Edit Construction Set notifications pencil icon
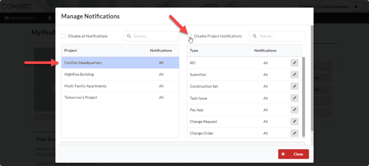This screenshot has height=166, width=369. [294, 86]
